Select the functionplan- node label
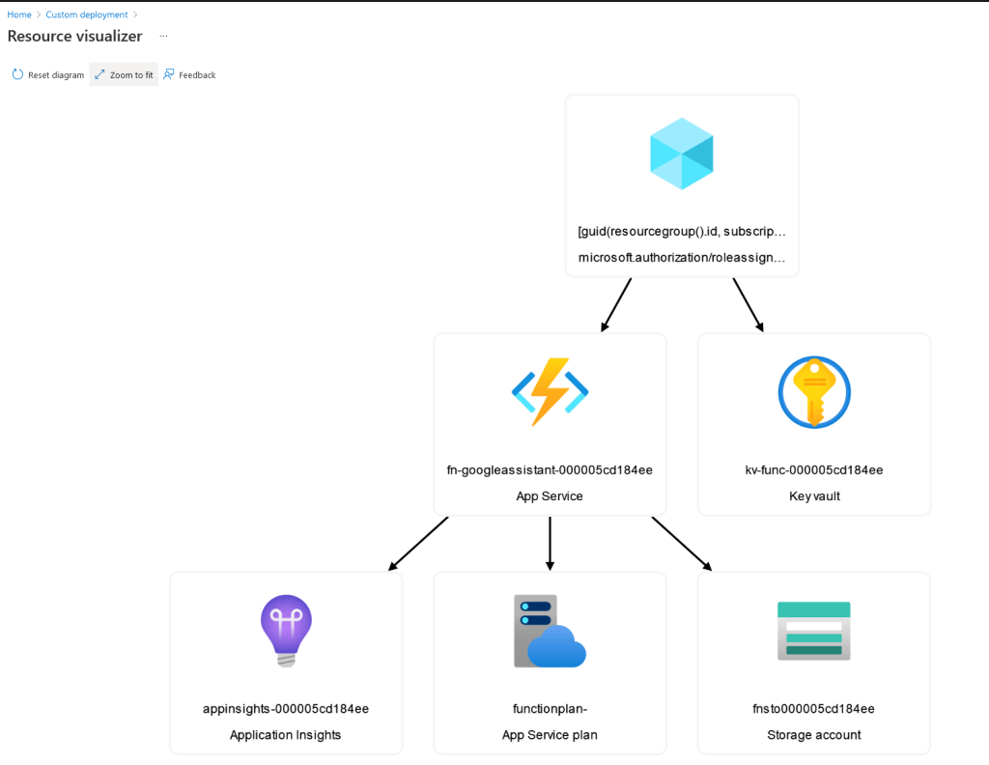This screenshot has height=765, width=989. coord(550,709)
